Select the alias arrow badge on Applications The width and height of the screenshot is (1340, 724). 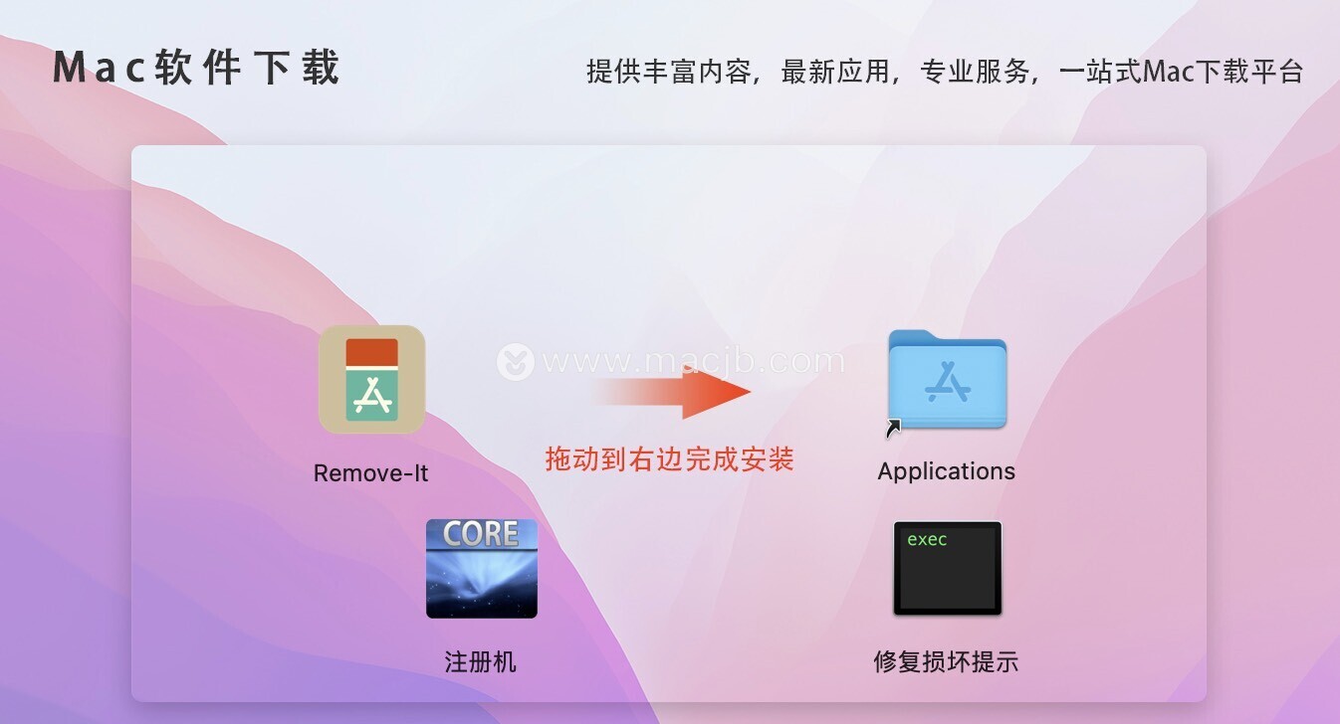894,428
